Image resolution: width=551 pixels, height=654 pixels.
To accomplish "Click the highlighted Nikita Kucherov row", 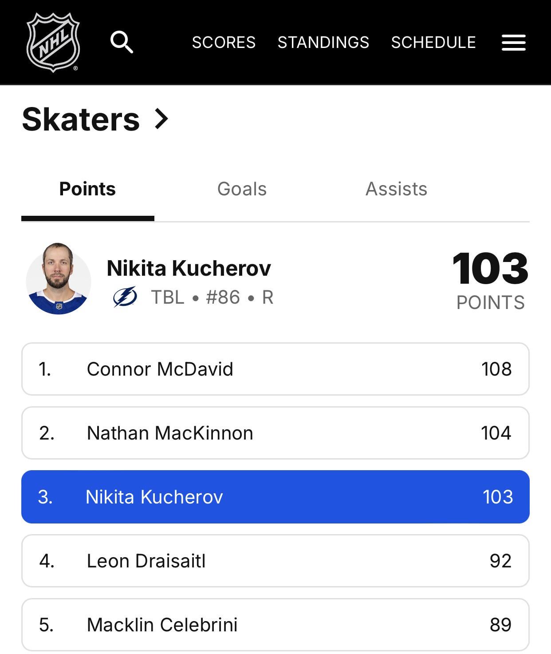I will tap(275, 497).
